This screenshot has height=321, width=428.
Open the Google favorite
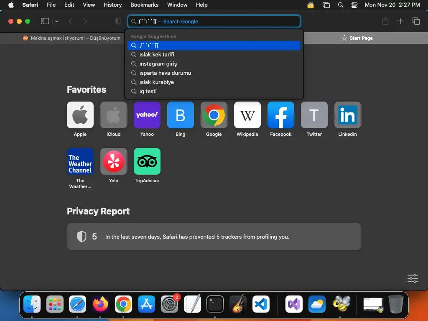coord(214,115)
